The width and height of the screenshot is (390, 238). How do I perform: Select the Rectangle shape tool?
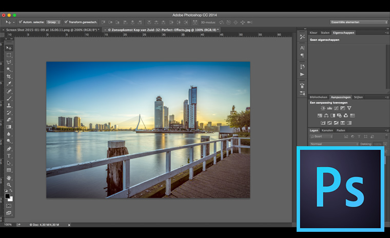pos(9,170)
